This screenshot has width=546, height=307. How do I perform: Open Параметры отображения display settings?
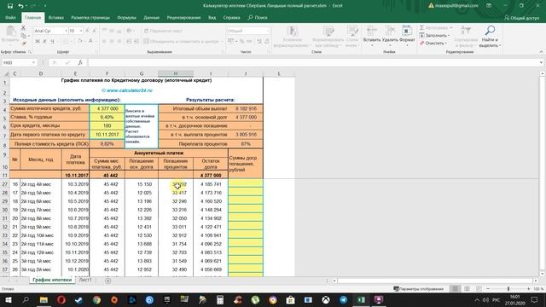[419, 289]
